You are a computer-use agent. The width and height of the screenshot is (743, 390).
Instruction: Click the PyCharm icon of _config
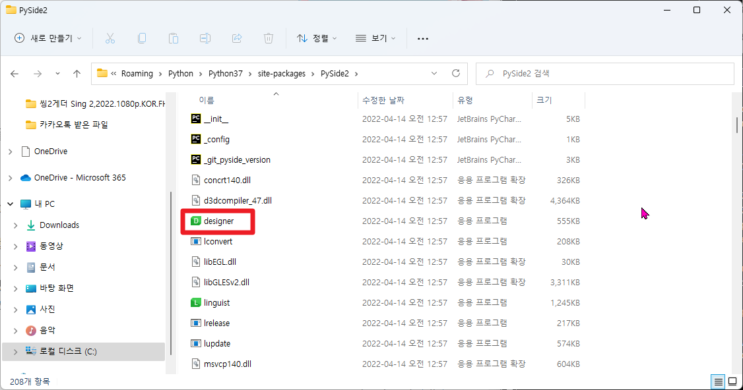[196, 139]
